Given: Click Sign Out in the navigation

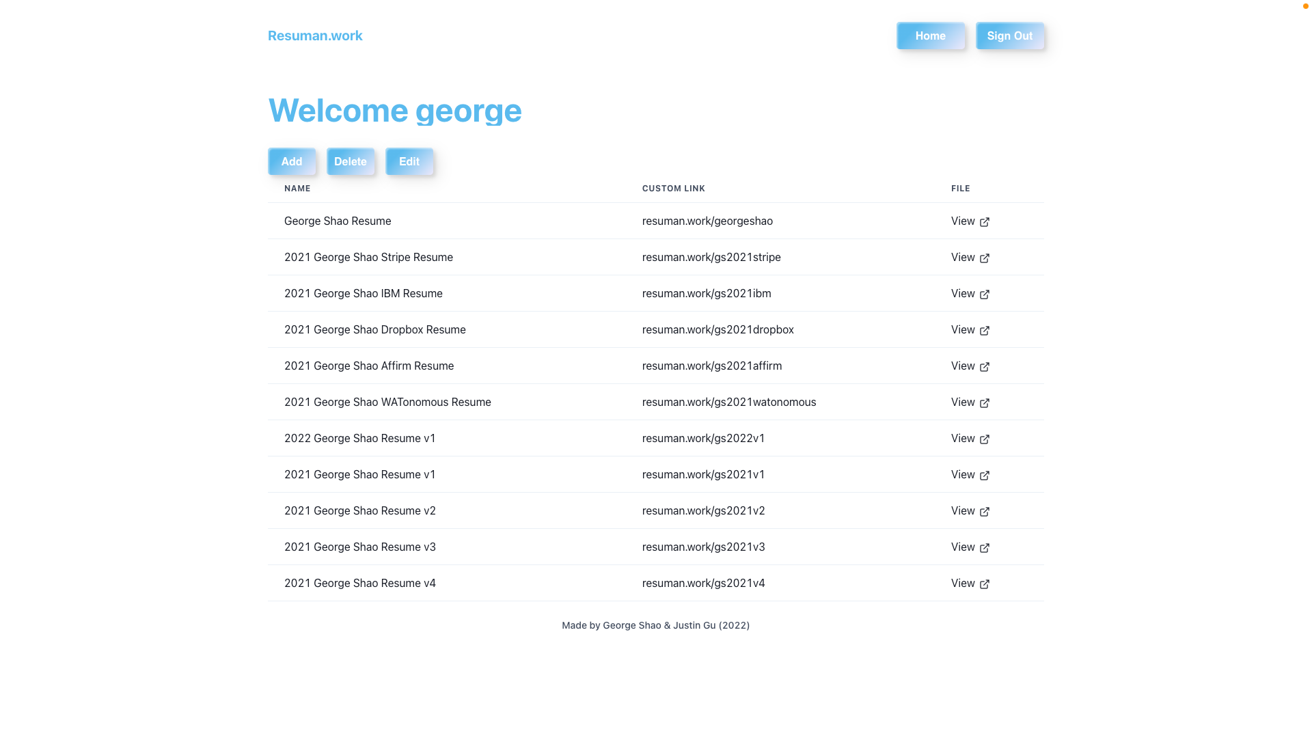Looking at the screenshot, I should [1009, 36].
